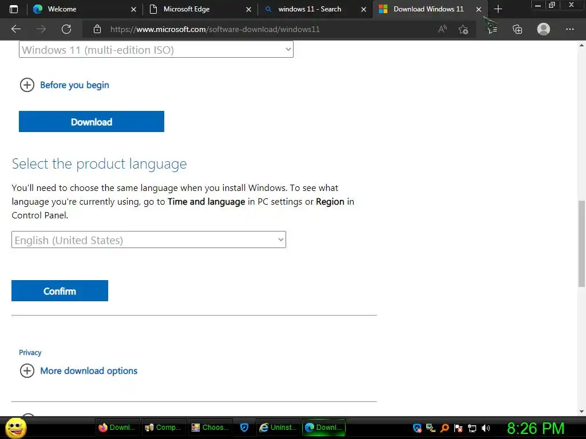Expand More download options
This screenshot has width=586, height=439.
point(27,371)
